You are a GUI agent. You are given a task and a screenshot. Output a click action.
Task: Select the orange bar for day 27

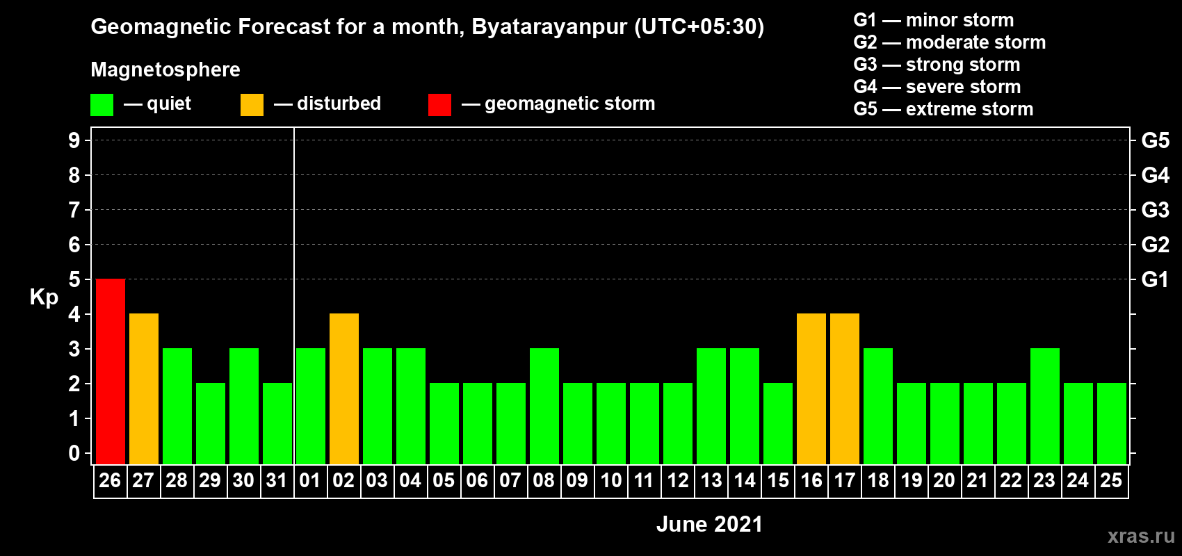[144, 389]
